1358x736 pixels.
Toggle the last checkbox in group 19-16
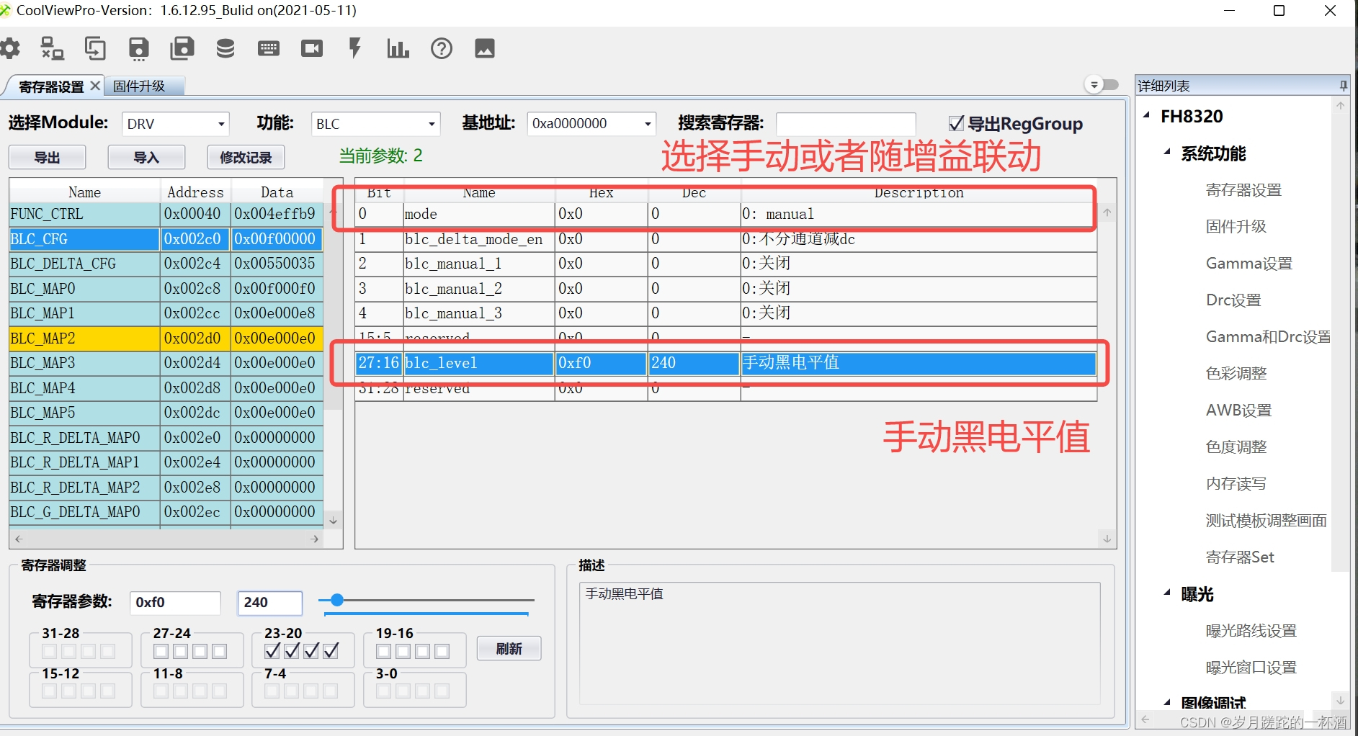coord(442,651)
